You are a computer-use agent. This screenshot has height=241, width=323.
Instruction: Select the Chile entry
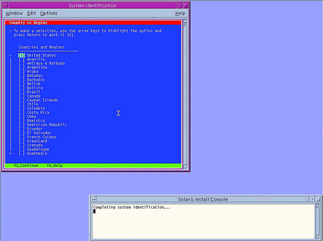(32, 104)
